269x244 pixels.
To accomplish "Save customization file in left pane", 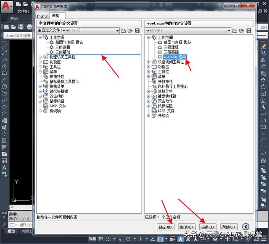I will pos(137,31).
